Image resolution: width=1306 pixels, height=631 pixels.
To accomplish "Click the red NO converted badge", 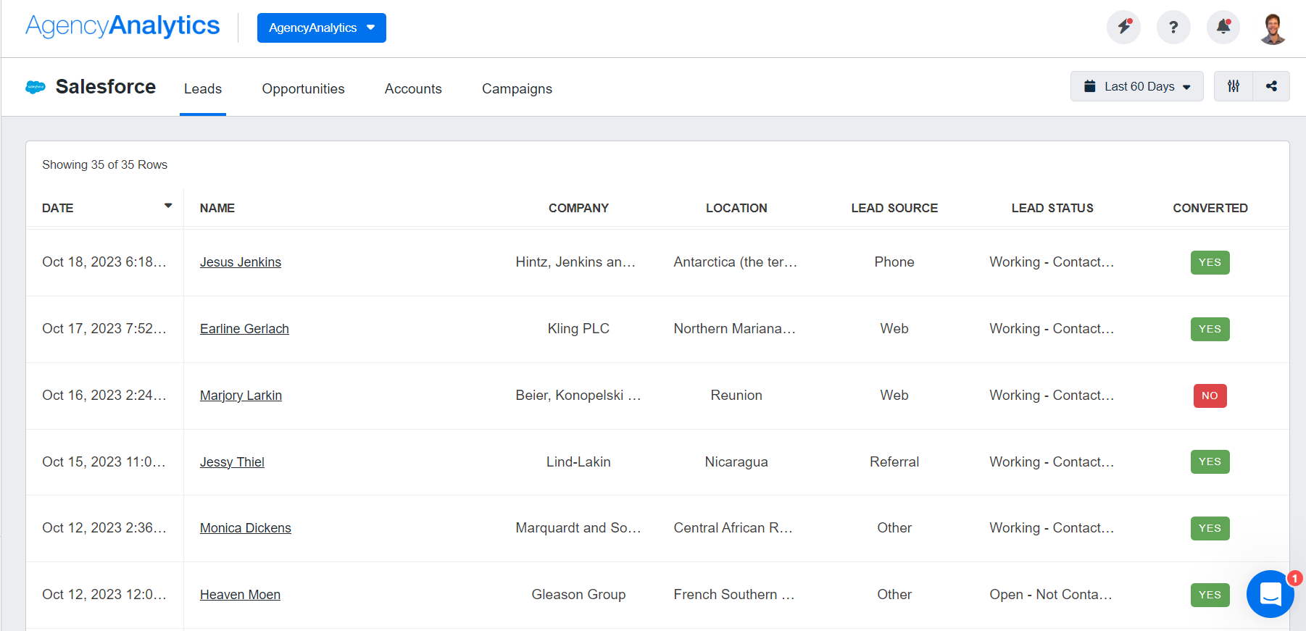I will coord(1210,396).
